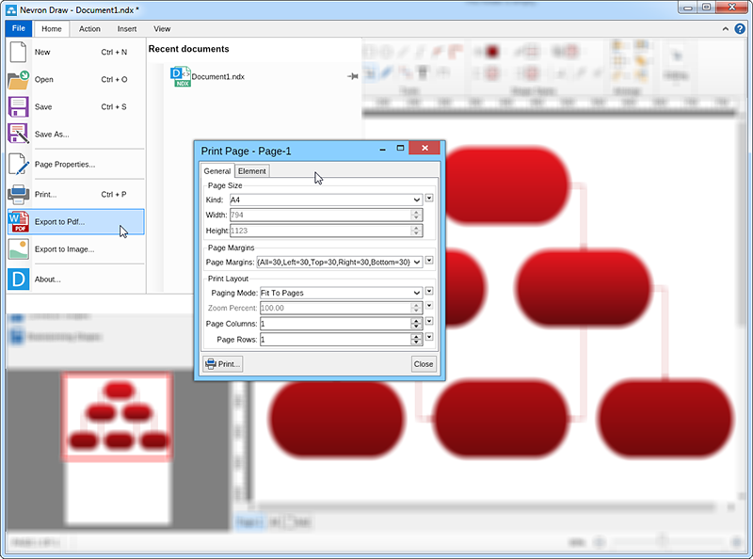Pin Document1.ndx in recent documents
753x559 pixels.
[x=352, y=76]
